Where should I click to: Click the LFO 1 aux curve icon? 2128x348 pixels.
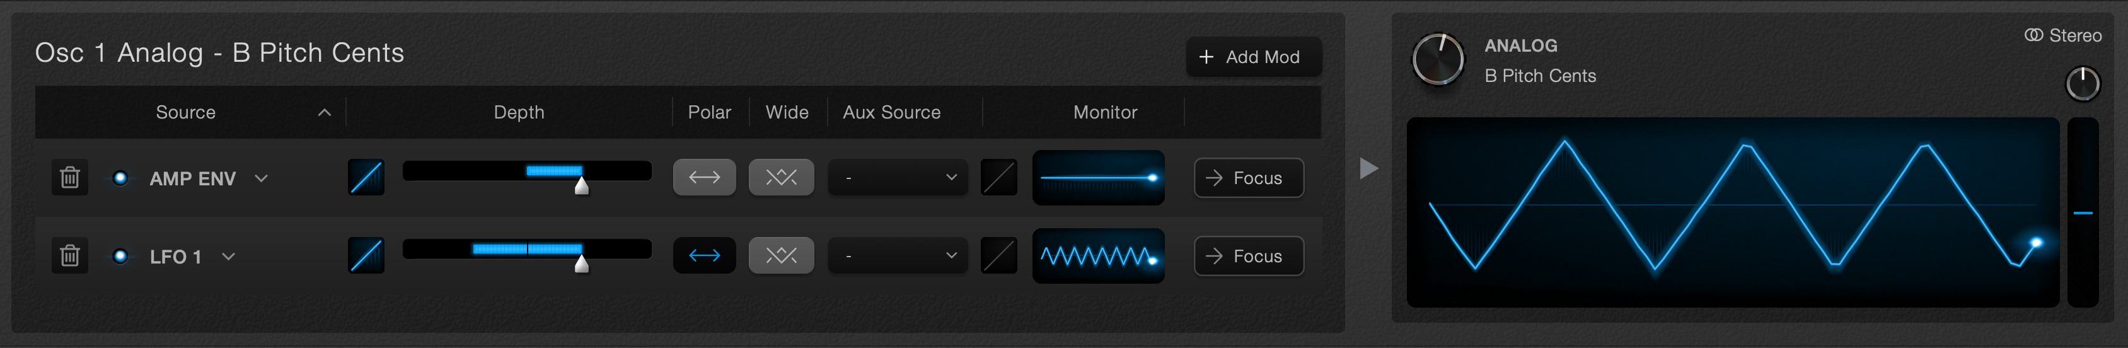tap(998, 255)
